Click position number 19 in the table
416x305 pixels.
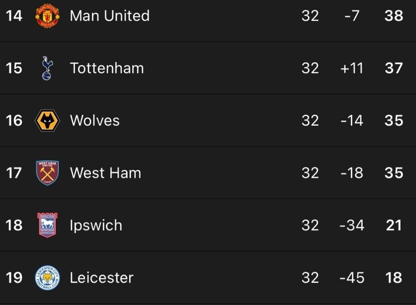(x=14, y=278)
